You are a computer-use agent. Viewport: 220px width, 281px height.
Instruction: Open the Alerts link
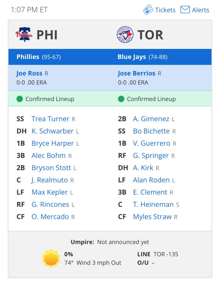tap(200, 10)
